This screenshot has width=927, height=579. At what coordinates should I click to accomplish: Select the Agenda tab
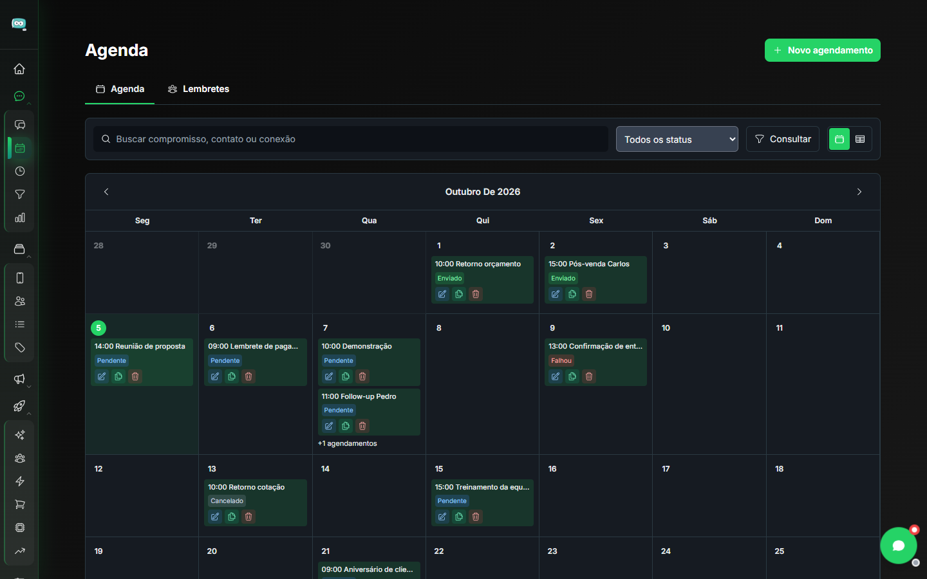120,89
